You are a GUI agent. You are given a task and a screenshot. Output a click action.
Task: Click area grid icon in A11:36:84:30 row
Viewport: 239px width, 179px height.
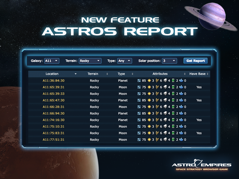pos(139,81)
